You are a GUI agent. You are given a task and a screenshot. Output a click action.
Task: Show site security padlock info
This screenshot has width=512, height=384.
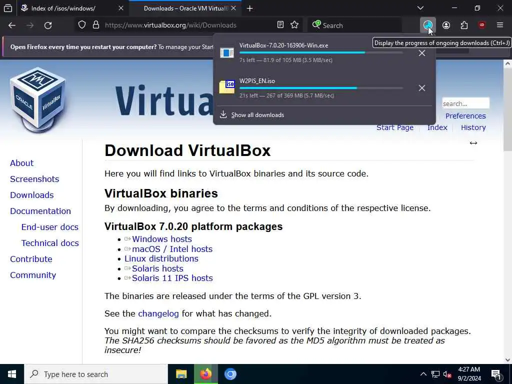pyautogui.click(x=95, y=25)
